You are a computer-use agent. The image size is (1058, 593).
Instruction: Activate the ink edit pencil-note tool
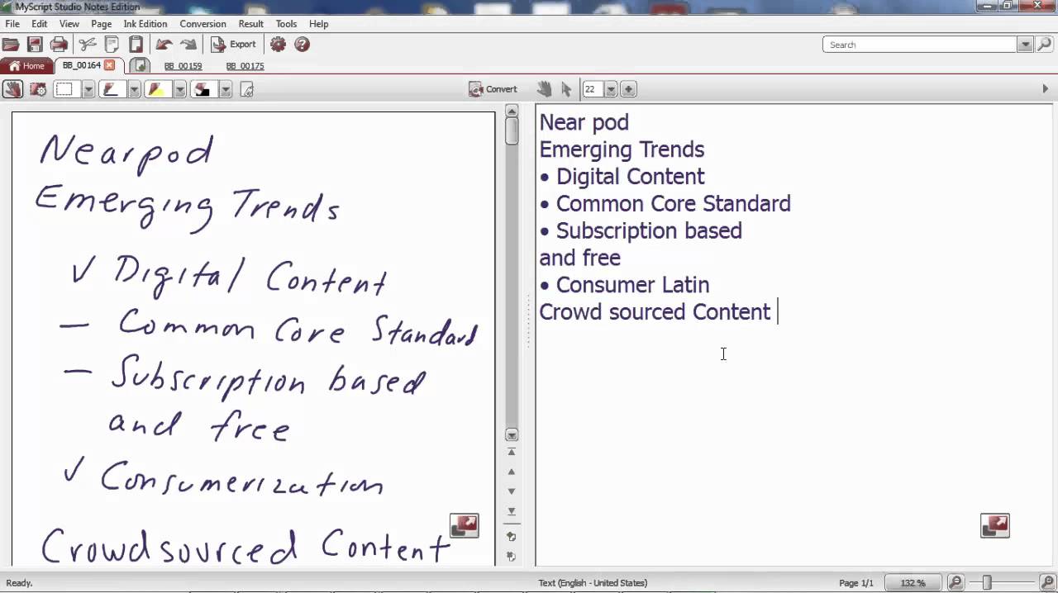click(x=246, y=89)
